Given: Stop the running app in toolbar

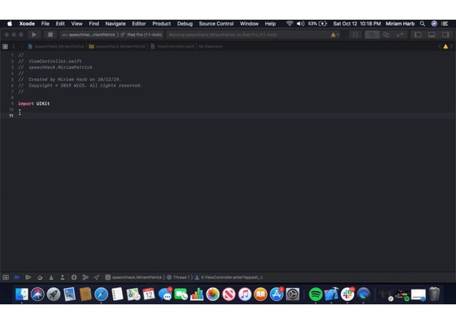Looking at the screenshot, I should (x=51, y=35).
